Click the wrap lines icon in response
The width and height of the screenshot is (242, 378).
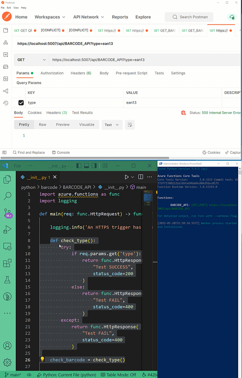(130, 125)
